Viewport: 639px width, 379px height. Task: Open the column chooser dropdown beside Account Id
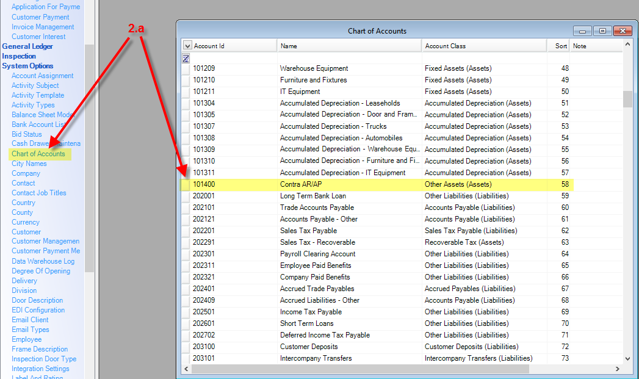coord(187,46)
